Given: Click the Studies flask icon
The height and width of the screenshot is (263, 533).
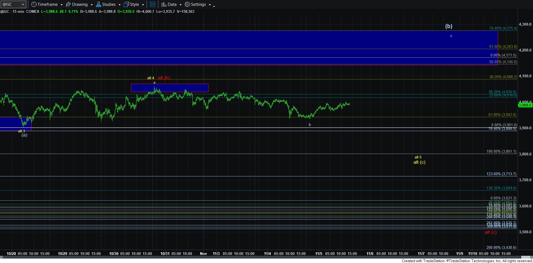Looking at the screenshot, I should pos(98,4).
